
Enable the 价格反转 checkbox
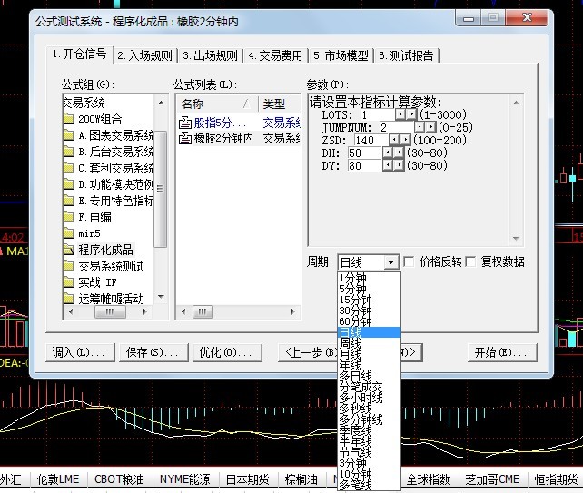point(409,262)
